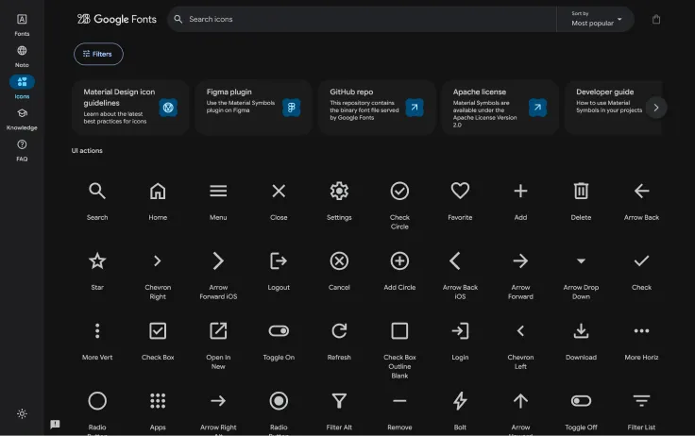
Task: Pick the Cancel circled X icon
Action: [x=339, y=261]
